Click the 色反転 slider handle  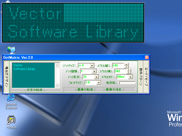119,82
